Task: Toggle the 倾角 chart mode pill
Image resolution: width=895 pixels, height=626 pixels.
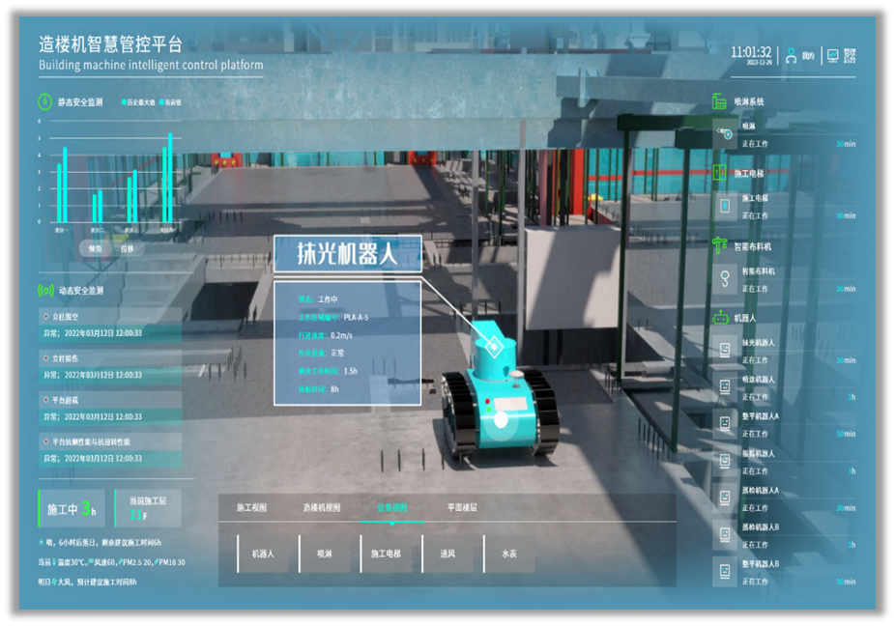Action: pos(95,248)
